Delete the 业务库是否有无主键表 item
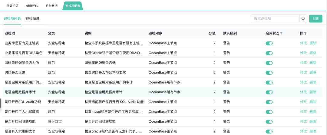Viewport: 327px width, 135px height. [x=313, y=43]
